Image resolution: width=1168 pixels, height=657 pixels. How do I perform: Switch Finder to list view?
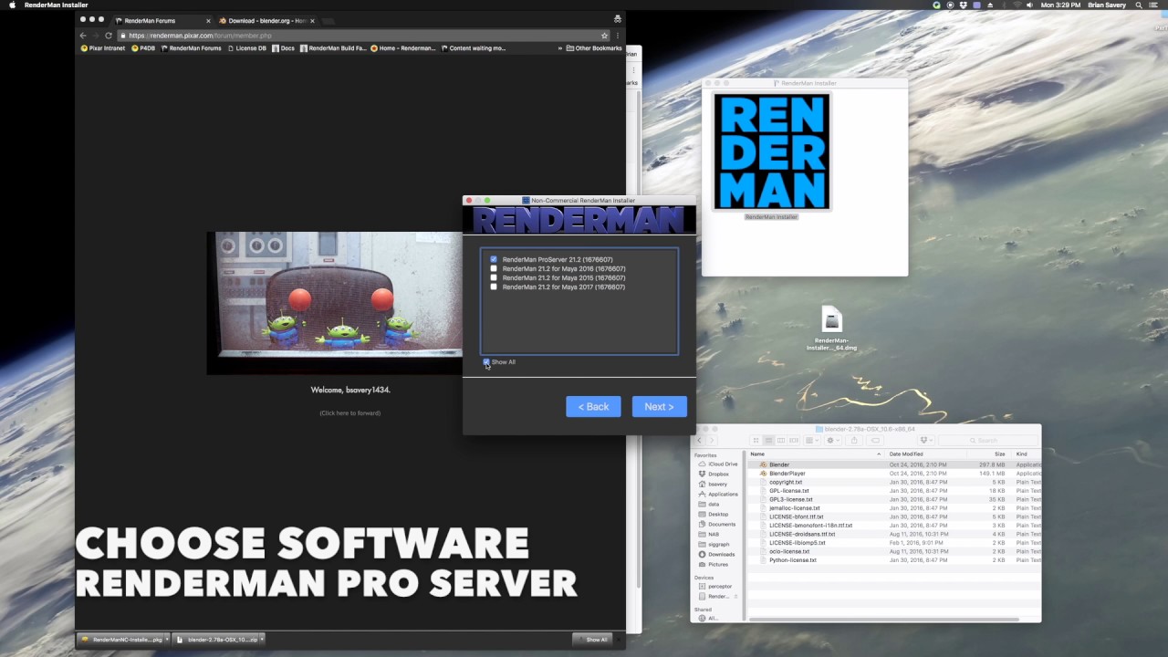tap(770, 440)
